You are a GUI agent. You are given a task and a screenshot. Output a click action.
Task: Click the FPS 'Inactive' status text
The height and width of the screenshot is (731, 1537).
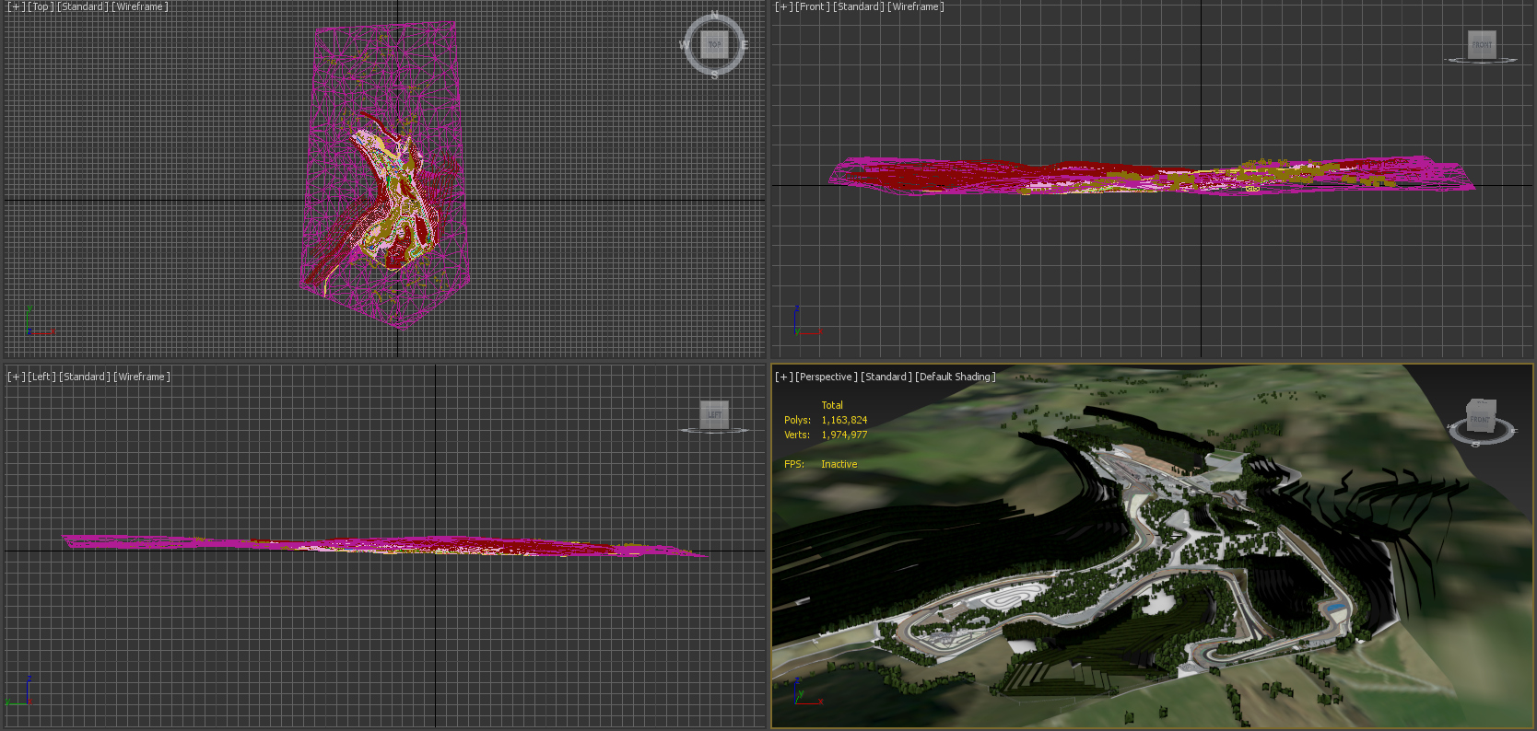click(839, 464)
